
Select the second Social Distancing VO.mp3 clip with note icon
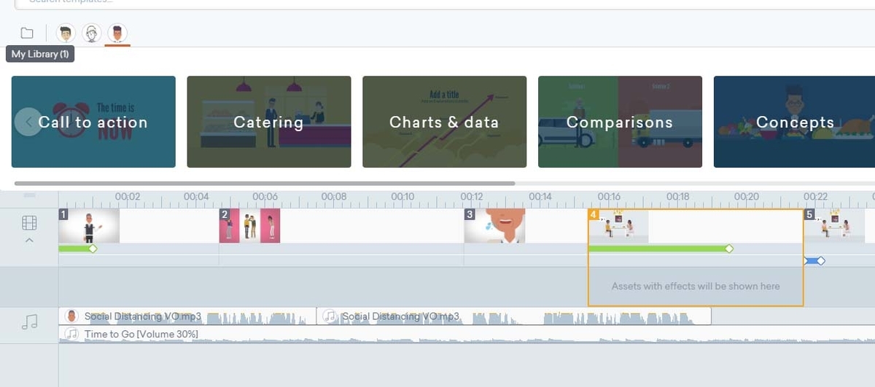point(514,316)
